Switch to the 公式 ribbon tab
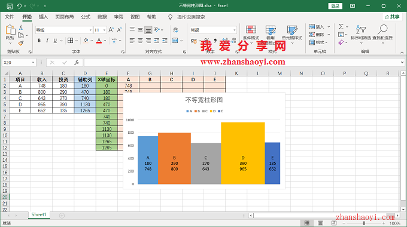 (x=86, y=17)
